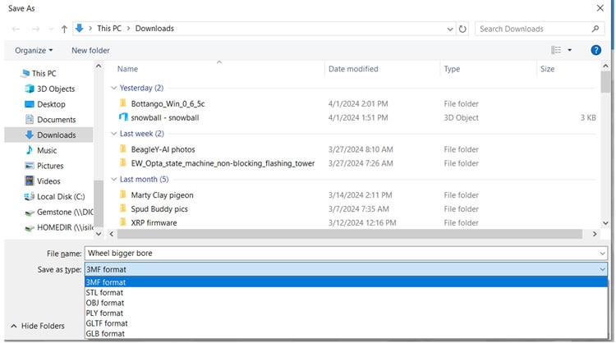616x343 pixels.
Task: Collapse the Last week (2) group
Action: [x=114, y=134]
